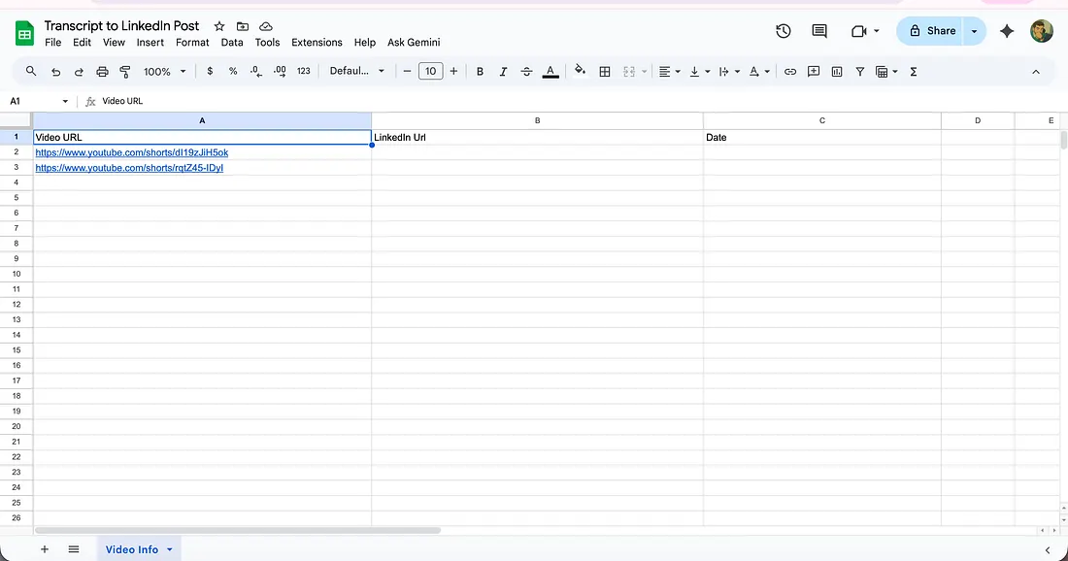The height and width of the screenshot is (561, 1068).
Task: Click the Insert chart icon
Action: pos(837,72)
